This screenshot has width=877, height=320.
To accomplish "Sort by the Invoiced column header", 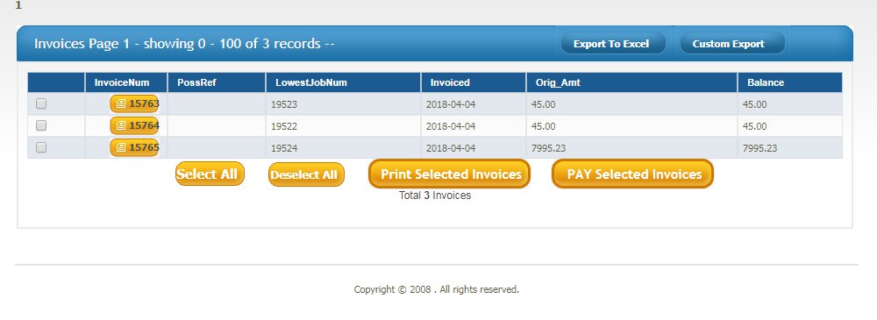I will pyautogui.click(x=474, y=82).
